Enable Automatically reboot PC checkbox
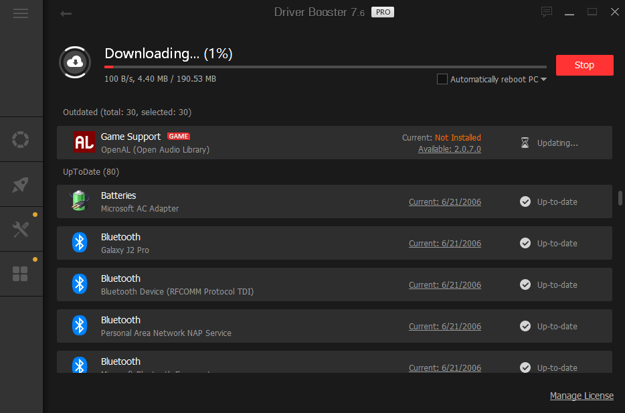The image size is (625, 413). point(442,79)
